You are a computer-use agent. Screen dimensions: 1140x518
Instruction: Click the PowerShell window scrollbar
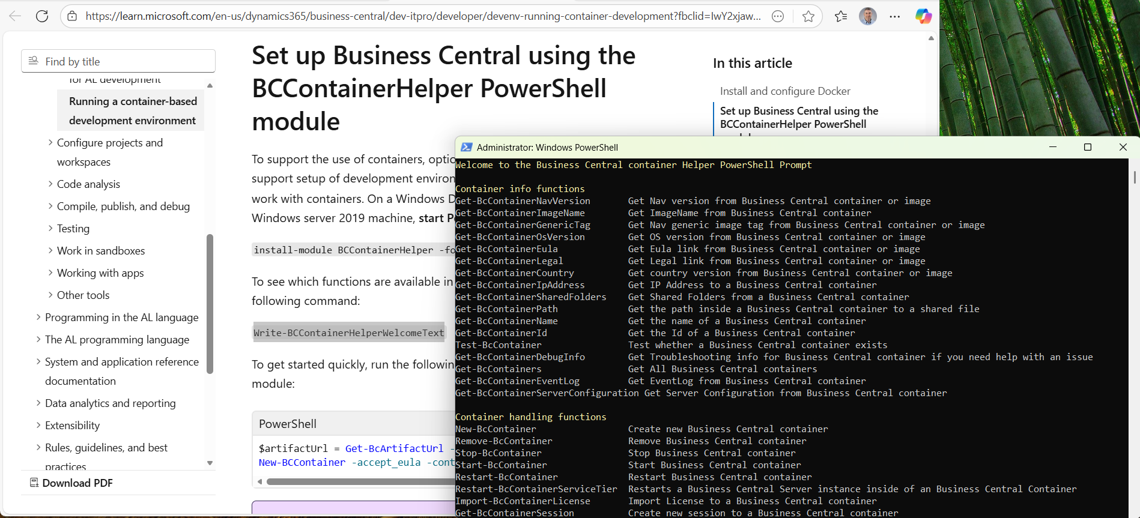tap(1135, 177)
